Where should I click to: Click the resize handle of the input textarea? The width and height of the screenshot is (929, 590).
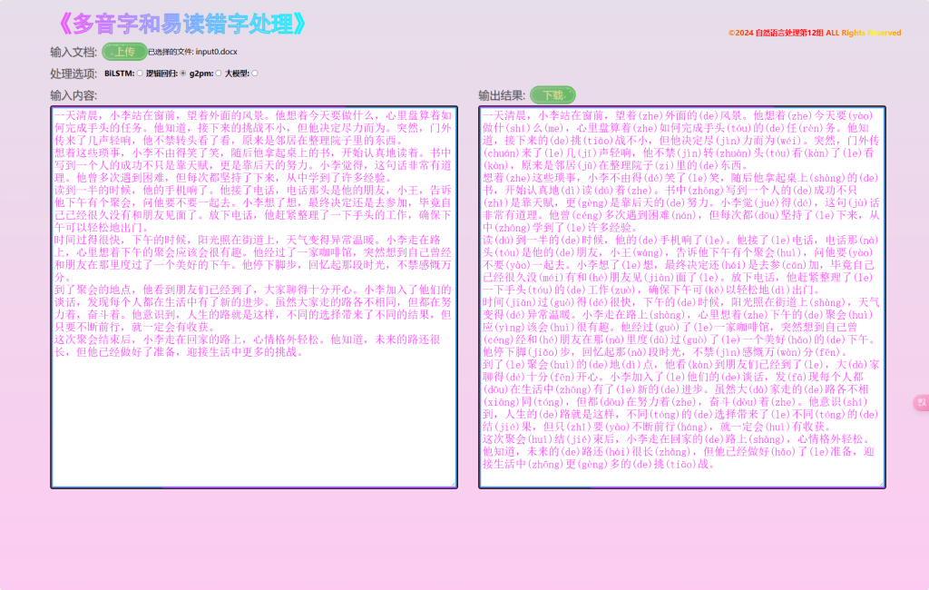point(453,484)
